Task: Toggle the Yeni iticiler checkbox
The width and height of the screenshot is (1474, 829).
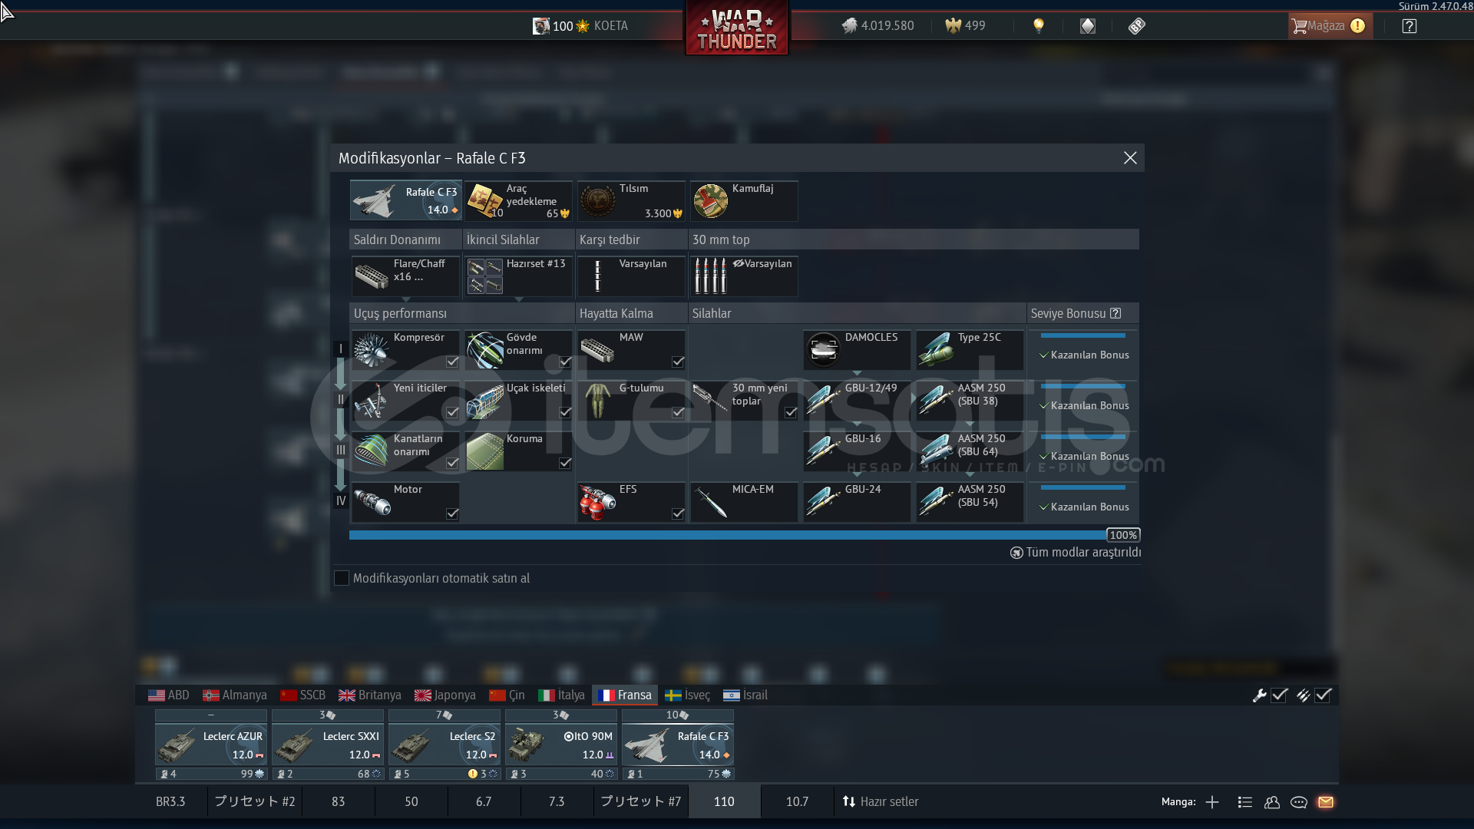Action: [452, 412]
